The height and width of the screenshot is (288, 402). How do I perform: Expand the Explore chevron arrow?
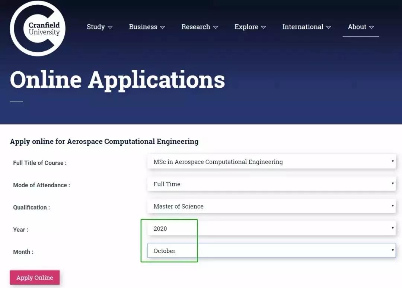pyautogui.click(x=264, y=27)
